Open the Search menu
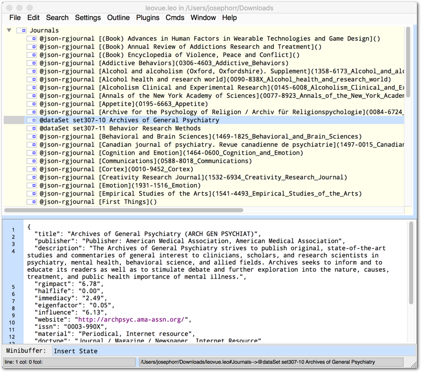Image resolution: width=421 pixels, height=372 pixels. coord(57,18)
